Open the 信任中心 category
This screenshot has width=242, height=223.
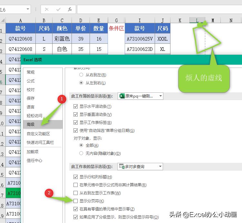click(x=34, y=160)
